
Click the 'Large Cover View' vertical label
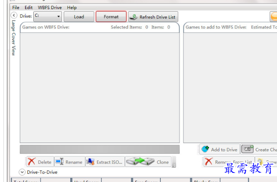click(x=13, y=38)
